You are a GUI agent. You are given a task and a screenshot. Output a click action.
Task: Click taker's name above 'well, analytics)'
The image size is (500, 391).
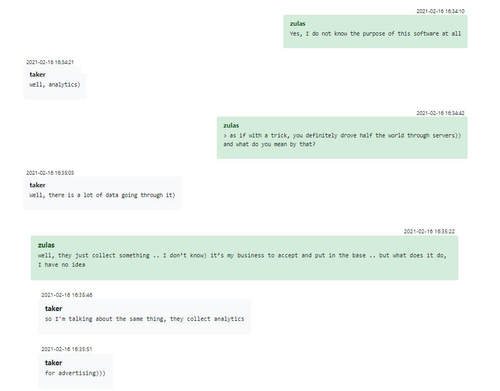38,74
